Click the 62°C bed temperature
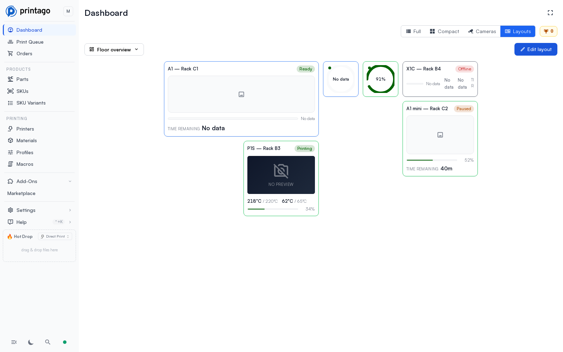 [x=287, y=201]
